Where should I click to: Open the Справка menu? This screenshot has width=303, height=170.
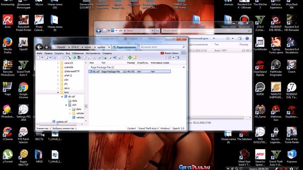click(107, 53)
